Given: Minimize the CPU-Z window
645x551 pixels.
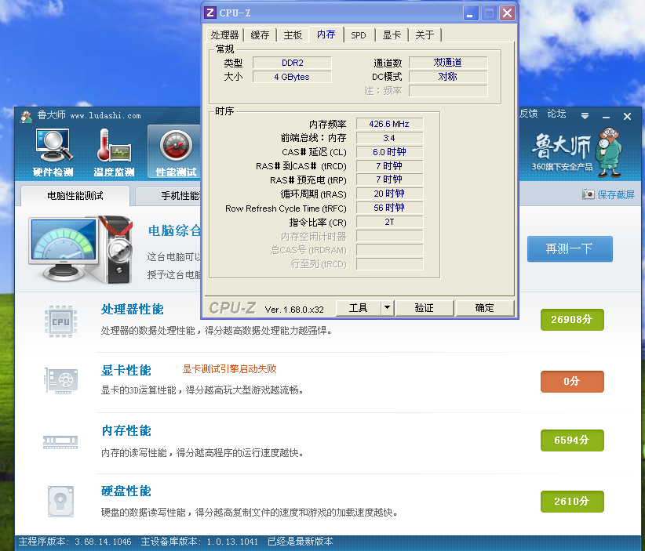Looking at the screenshot, I should coord(470,13).
